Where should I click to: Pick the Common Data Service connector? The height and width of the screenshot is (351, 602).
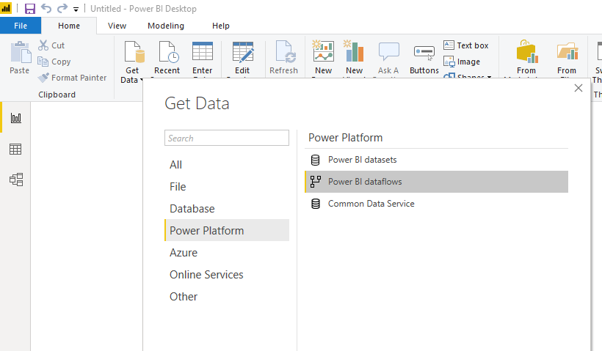(x=371, y=204)
